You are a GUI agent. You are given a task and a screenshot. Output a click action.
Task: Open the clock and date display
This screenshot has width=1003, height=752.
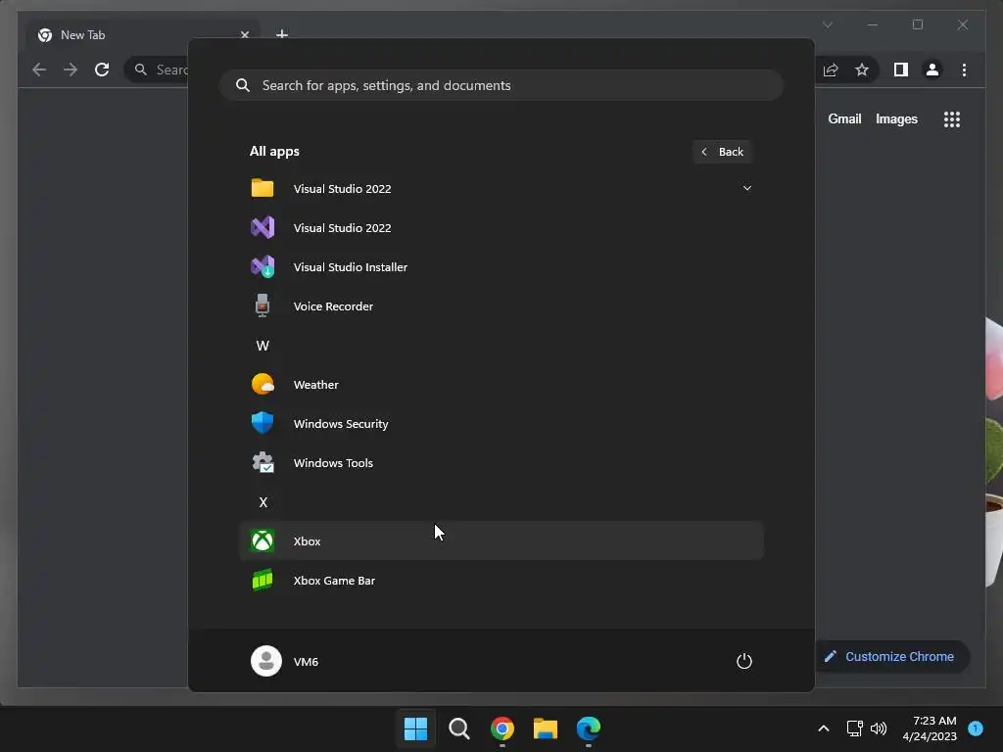tap(930, 728)
